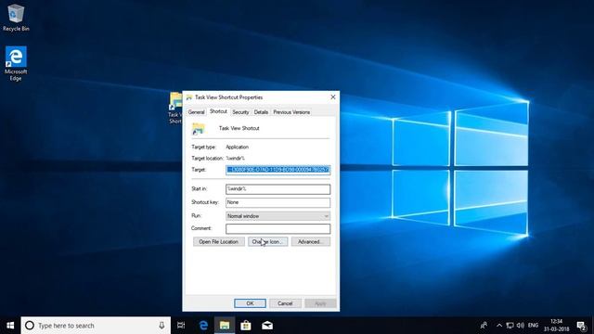Open the Action Center notifications
This screenshot has height=334, width=594.
pos(581,326)
